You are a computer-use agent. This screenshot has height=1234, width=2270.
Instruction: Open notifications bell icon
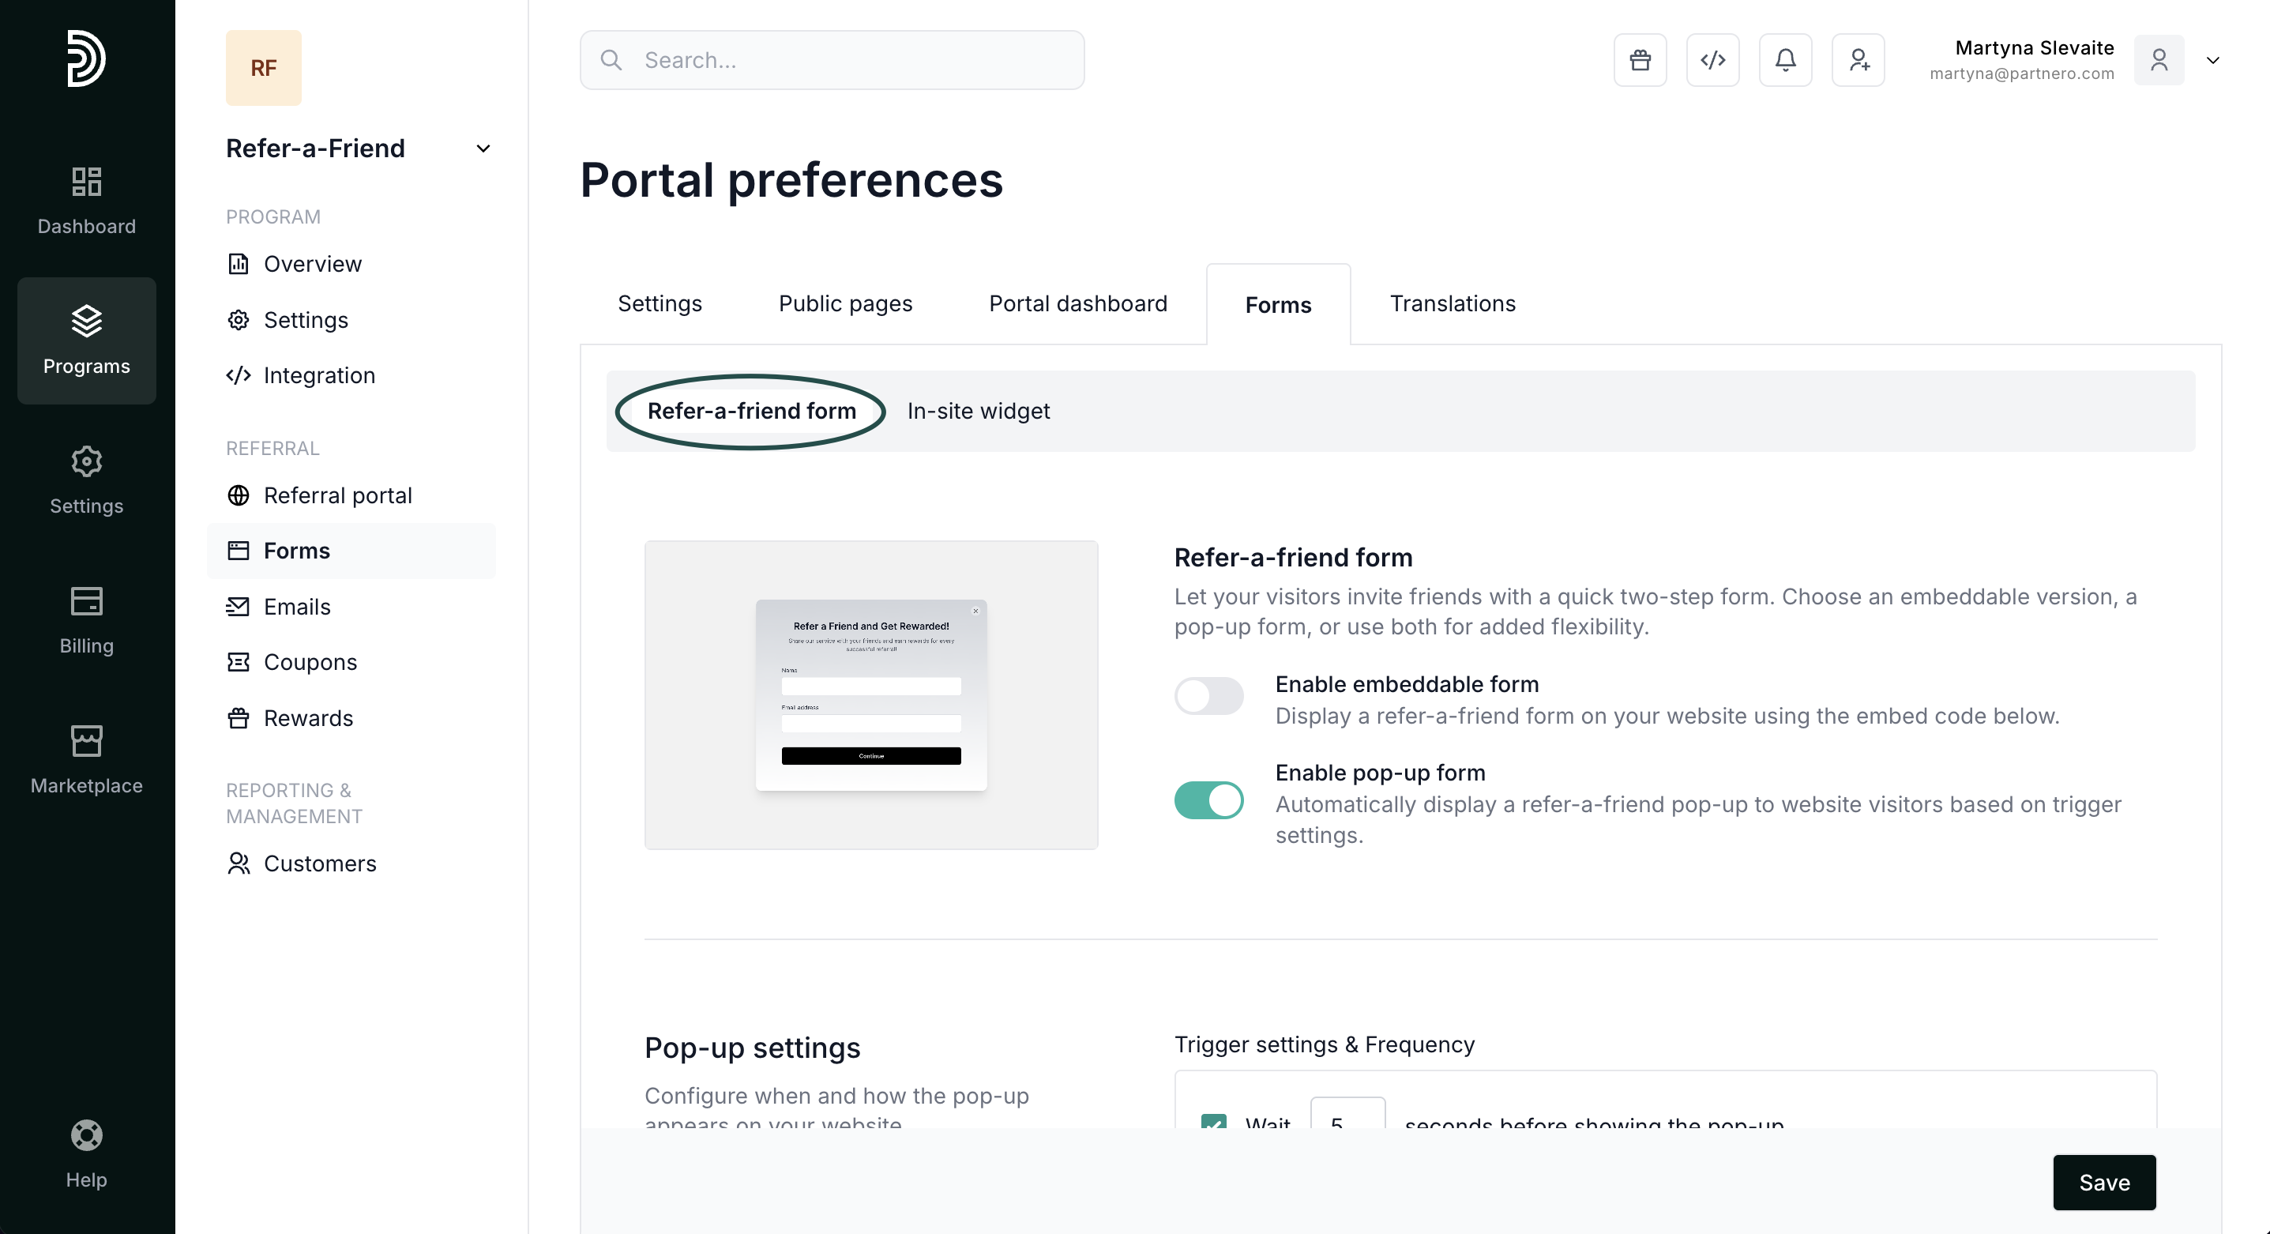click(1785, 60)
